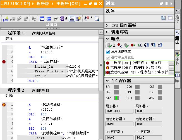Click the go-to-error arrow icon
The height and width of the screenshot is (140, 182).
87,18
